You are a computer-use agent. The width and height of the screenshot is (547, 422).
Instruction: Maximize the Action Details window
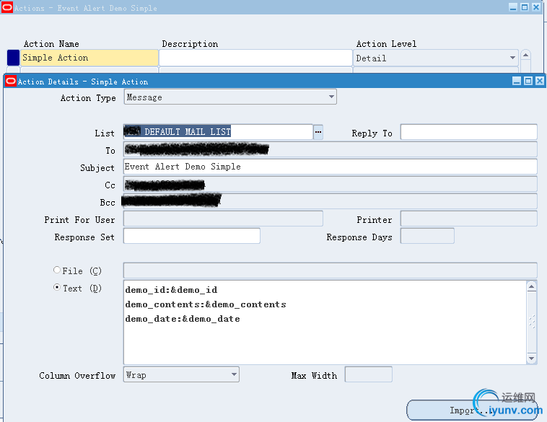tap(528, 82)
